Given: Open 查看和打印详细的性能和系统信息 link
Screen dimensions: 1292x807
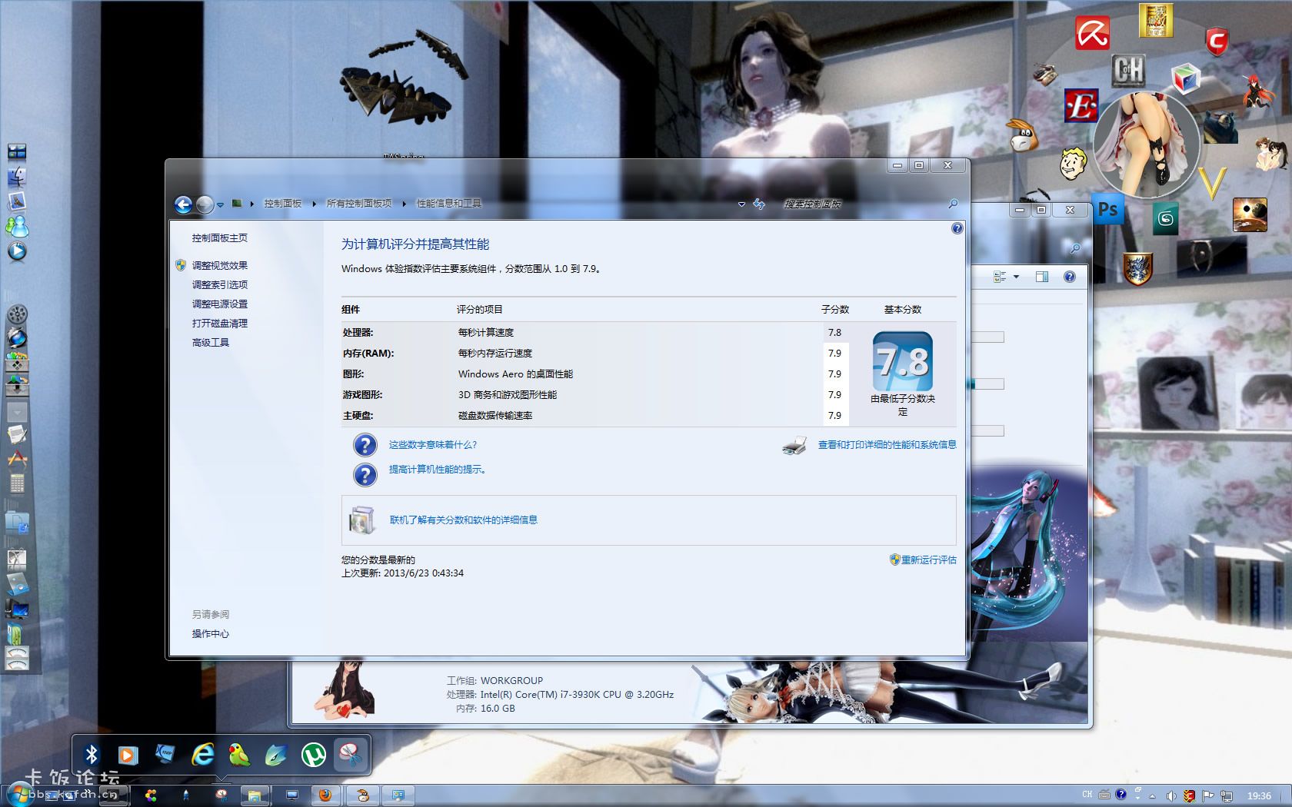Looking at the screenshot, I should (887, 444).
